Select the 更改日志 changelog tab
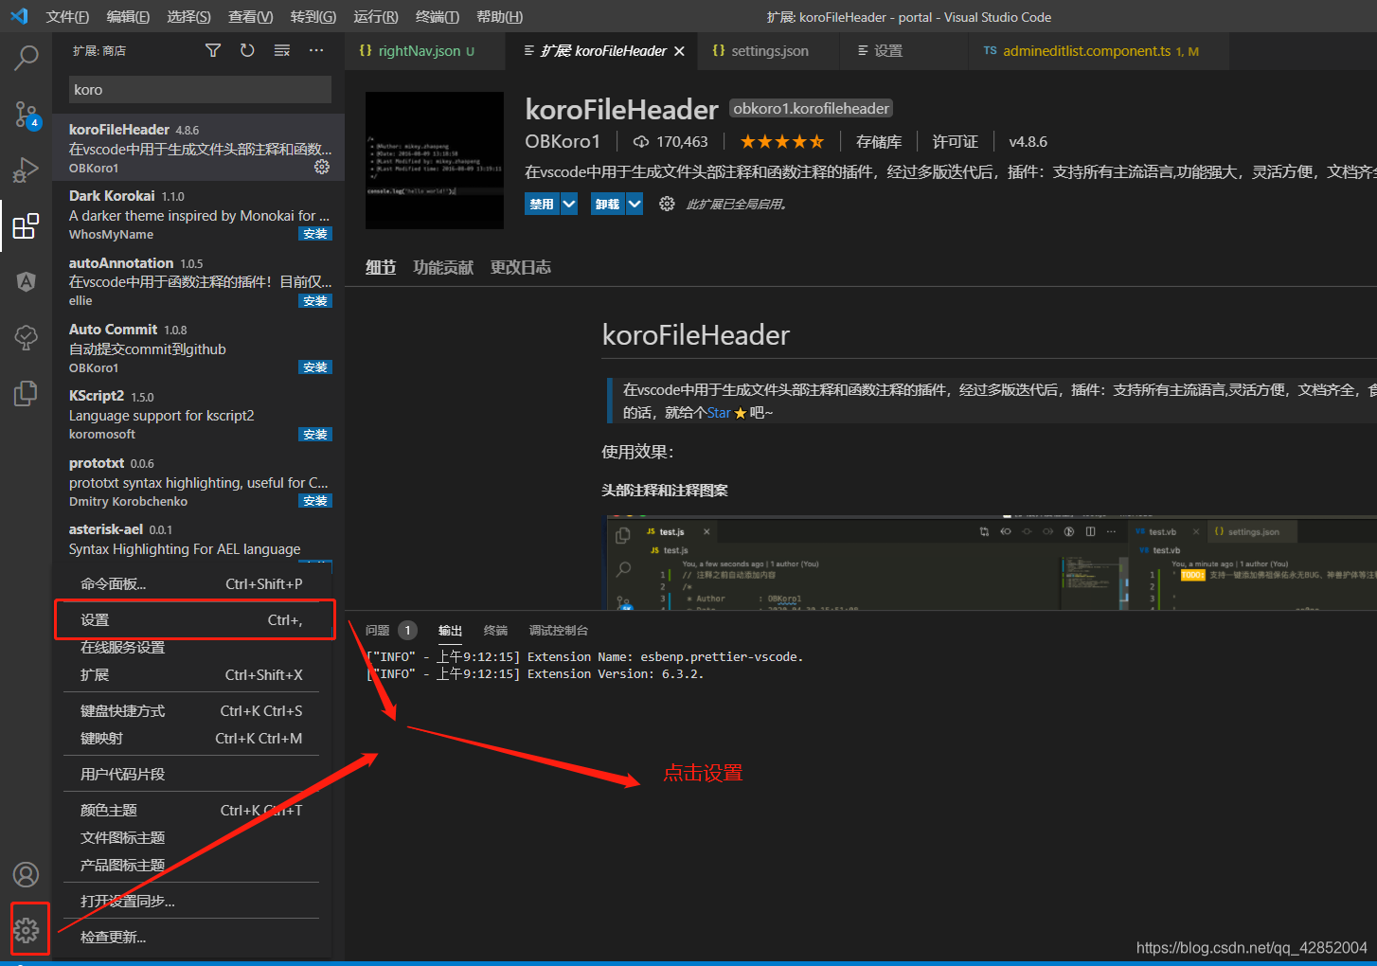 (521, 268)
